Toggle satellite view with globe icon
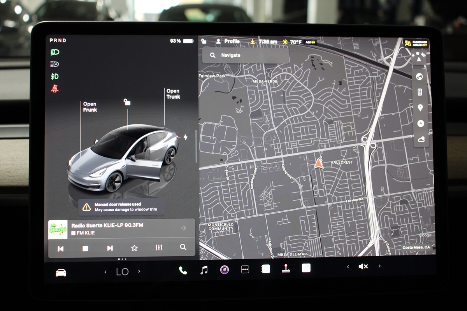 click(x=420, y=77)
